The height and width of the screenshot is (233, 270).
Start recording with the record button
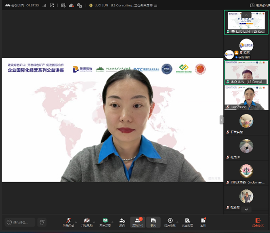(170, 222)
